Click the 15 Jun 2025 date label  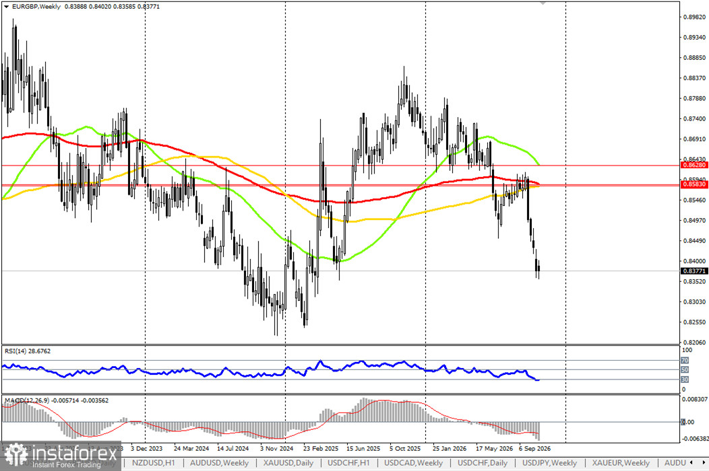[363, 448]
